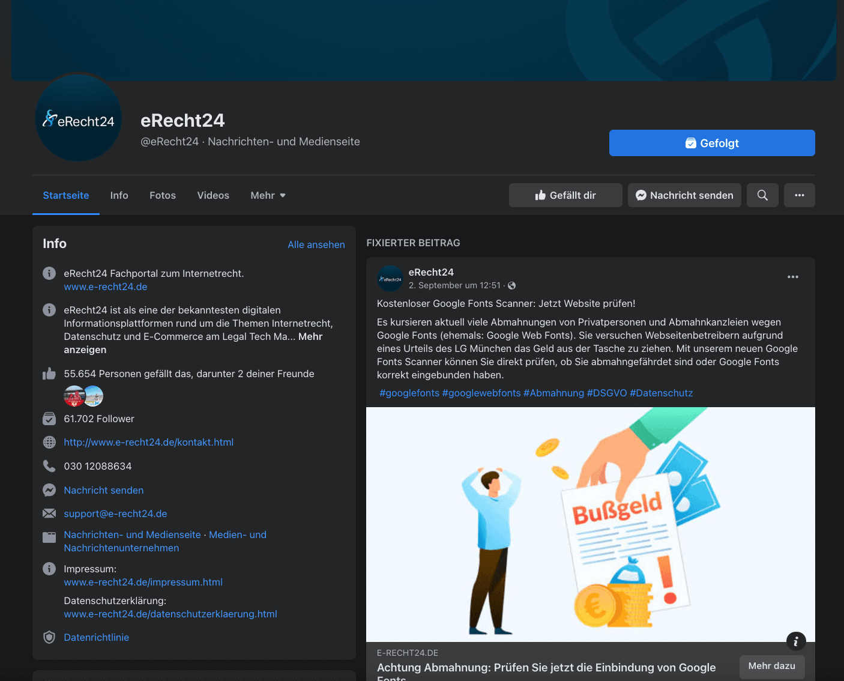Viewport: 844px width, 681px height.
Task: Click the globe icon next to website link
Action: click(49, 442)
